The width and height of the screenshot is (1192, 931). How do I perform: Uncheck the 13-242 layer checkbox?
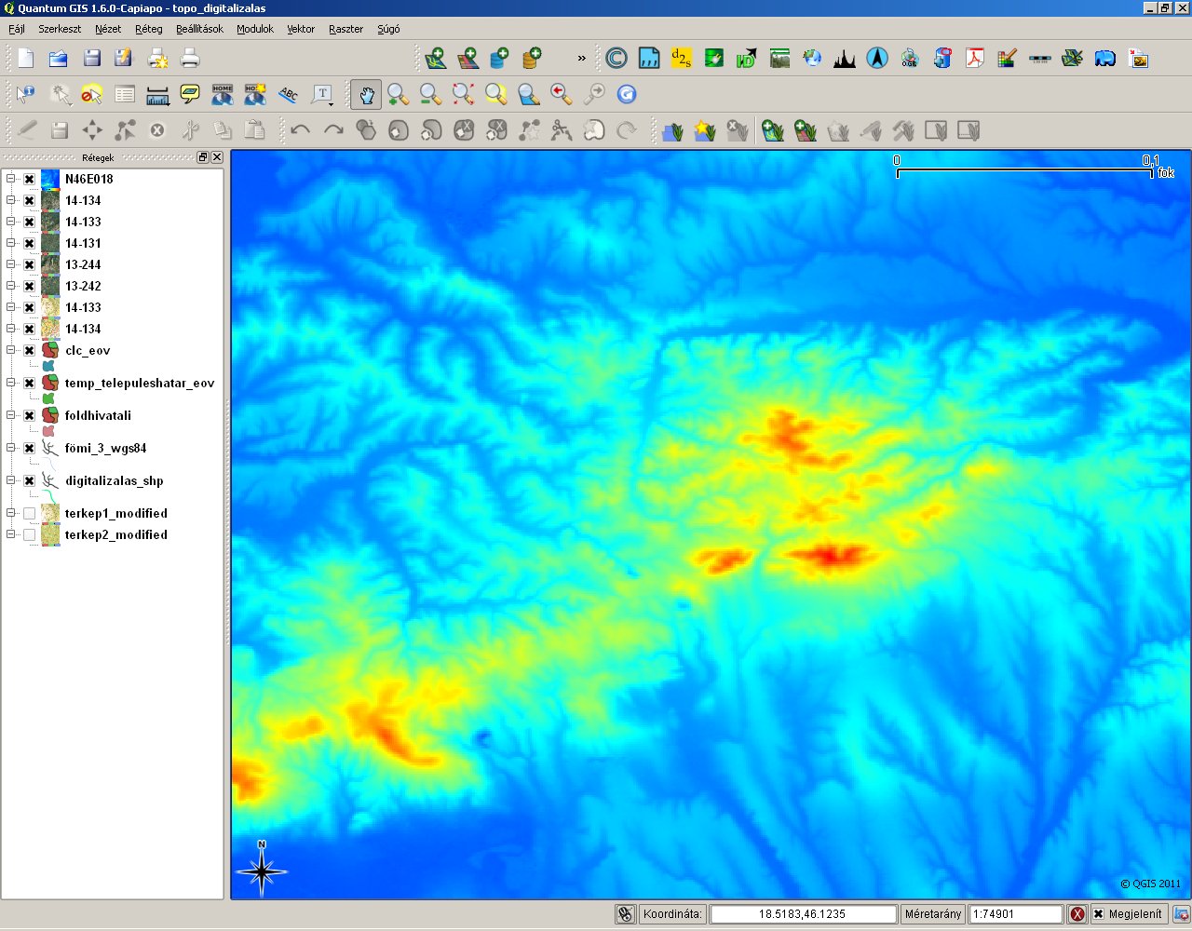pos(30,286)
